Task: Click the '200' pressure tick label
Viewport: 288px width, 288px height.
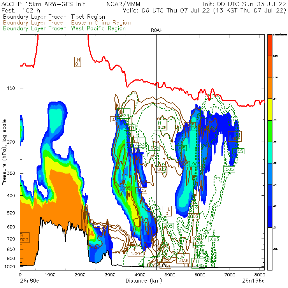Action: click(x=11, y=142)
